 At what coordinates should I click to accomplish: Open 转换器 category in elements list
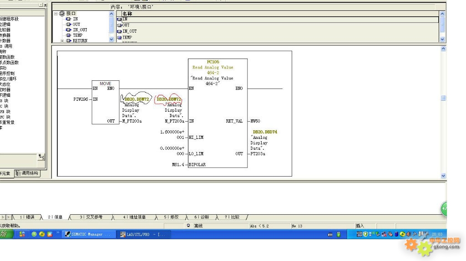[5, 35]
